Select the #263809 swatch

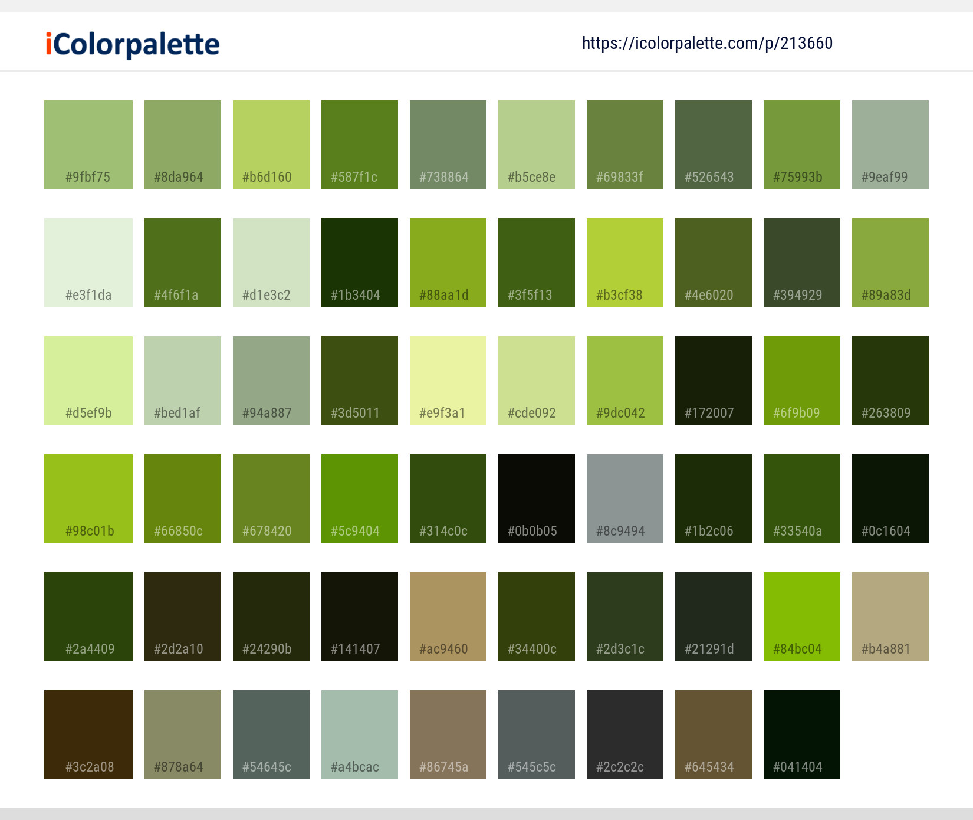pyautogui.click(x=890, y=381)
